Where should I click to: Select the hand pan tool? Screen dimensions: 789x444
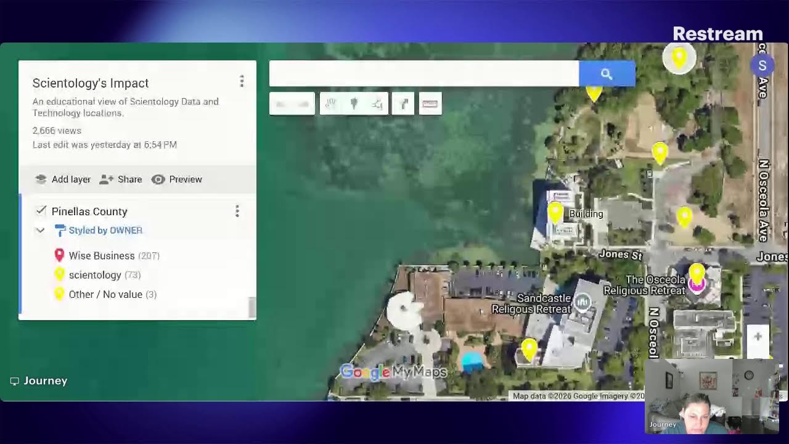[331, 104]
